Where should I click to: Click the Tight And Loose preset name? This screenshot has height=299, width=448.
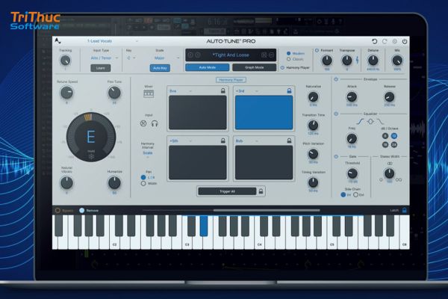click(x=231, y=55)
